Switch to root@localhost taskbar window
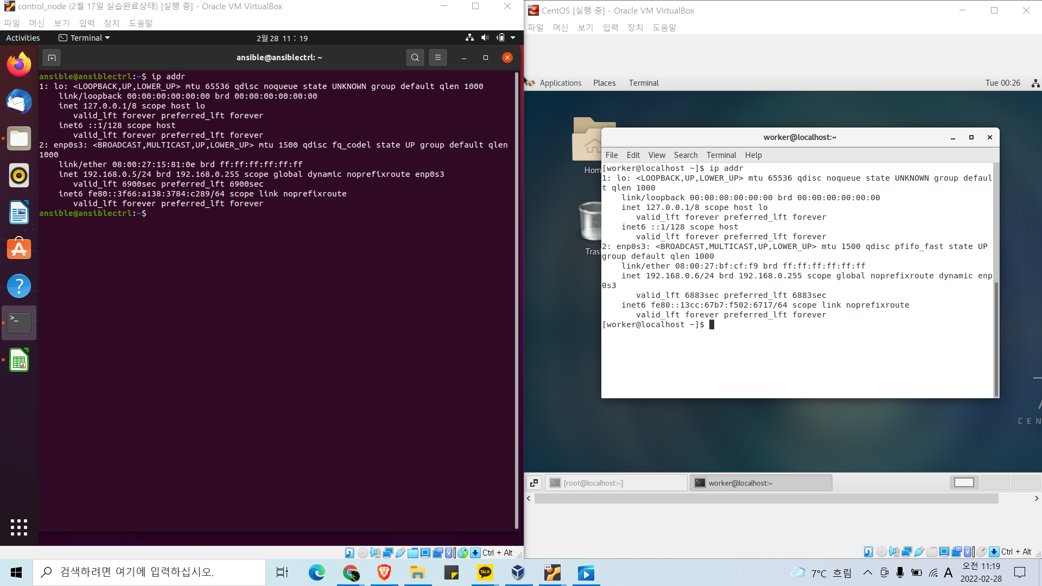Image resolution: width=1042 pixels, height=586 pixels. coord(616,483)
